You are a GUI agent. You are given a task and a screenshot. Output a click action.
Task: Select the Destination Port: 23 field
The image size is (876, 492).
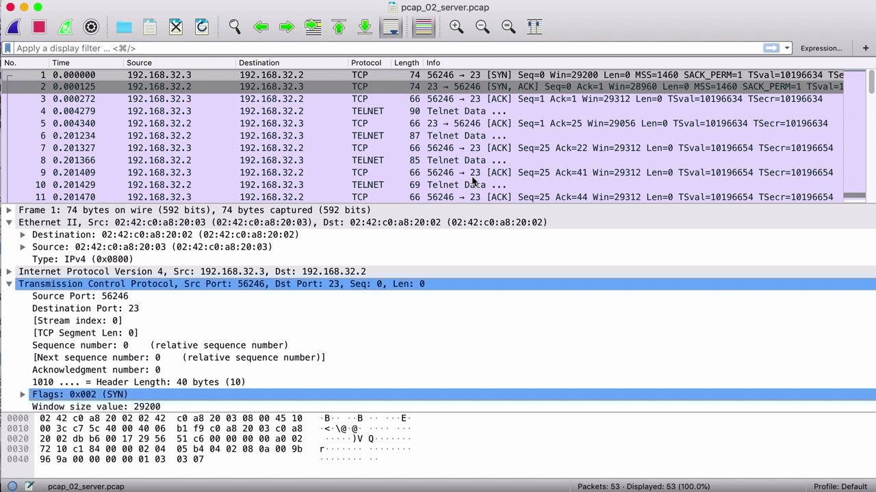click(86, 308)
